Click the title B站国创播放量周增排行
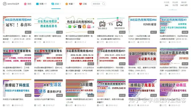 tap(48, 69)
